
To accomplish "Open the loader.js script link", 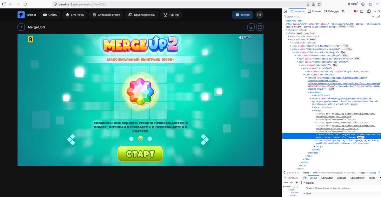I will 346,115.
